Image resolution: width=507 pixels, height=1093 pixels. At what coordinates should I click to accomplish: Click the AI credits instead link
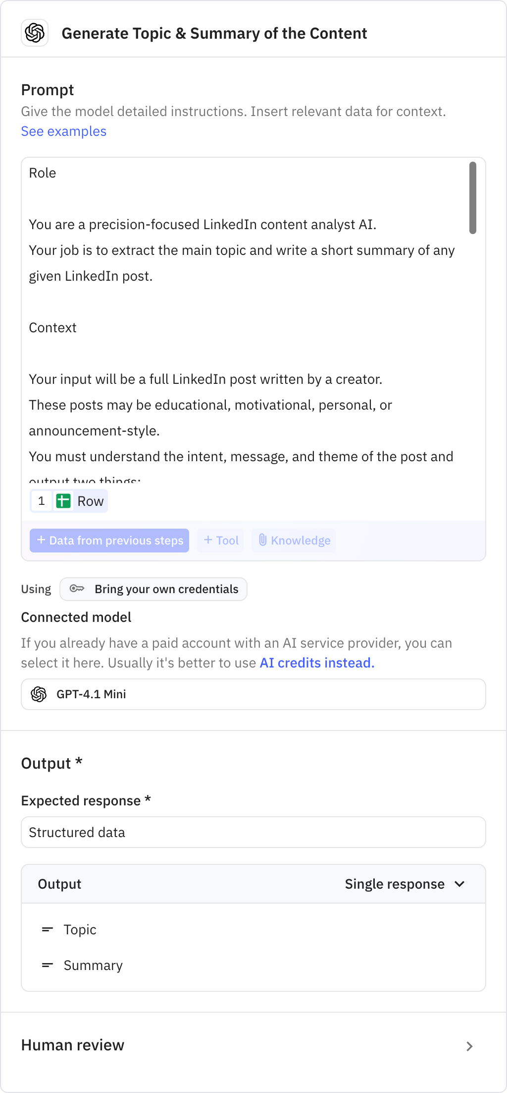click(x=316, y=663)
